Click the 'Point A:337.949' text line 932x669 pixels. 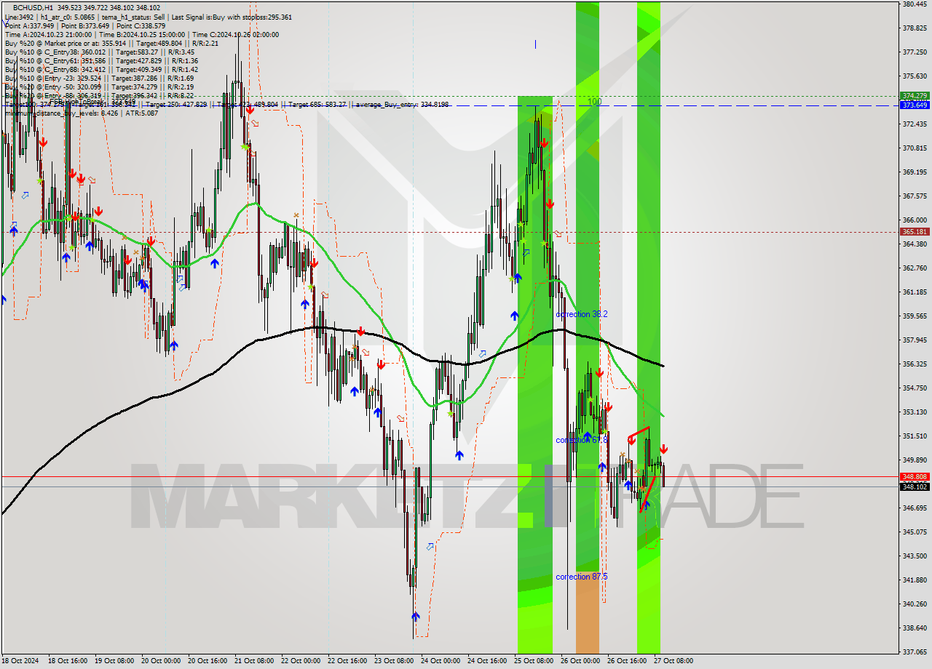point(84,25)
